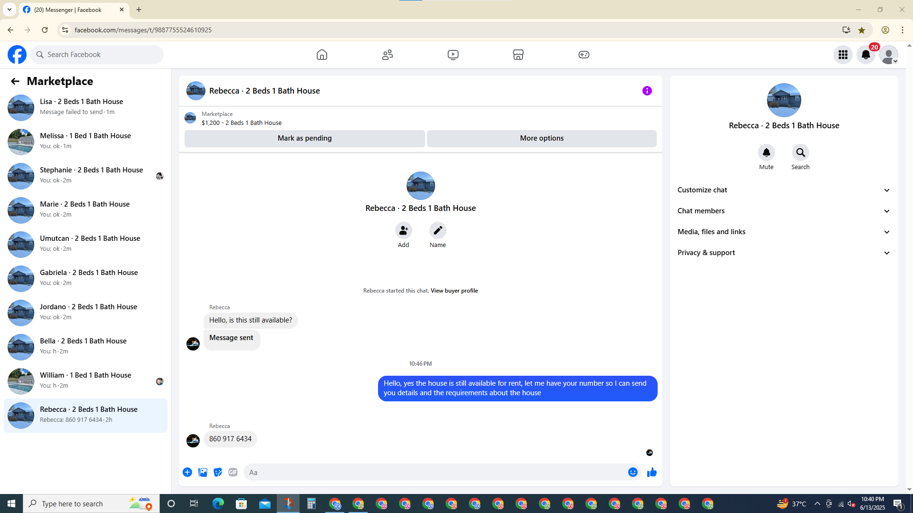Open the account profile avatar menu
Image resolution: width=913 pixels, height=513 pixels.
point(889,55)
